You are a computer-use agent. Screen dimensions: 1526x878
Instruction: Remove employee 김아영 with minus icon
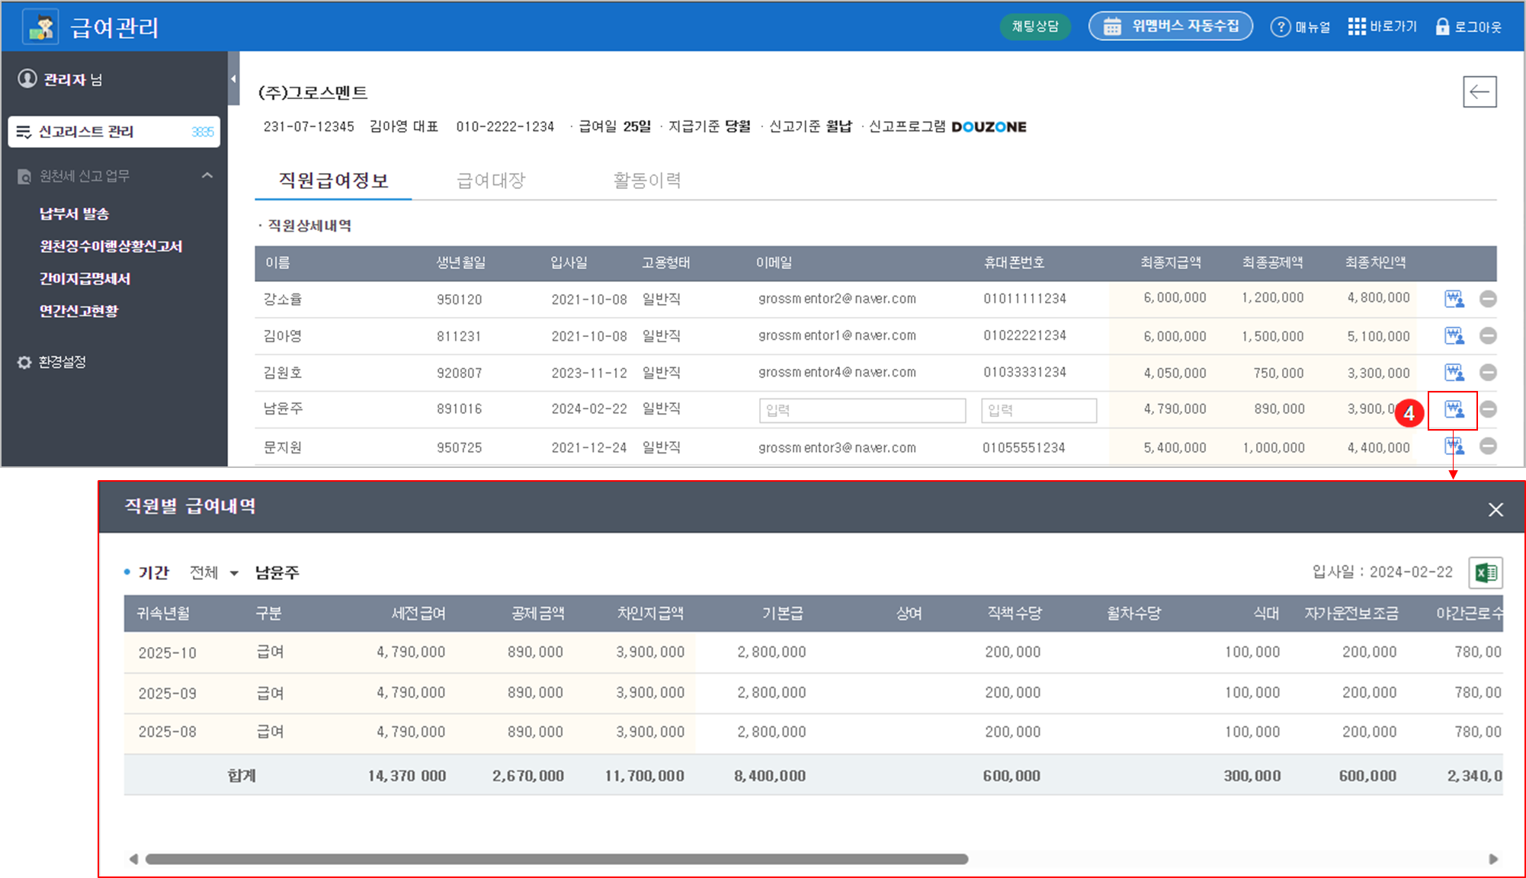[x=1487, y=336]
